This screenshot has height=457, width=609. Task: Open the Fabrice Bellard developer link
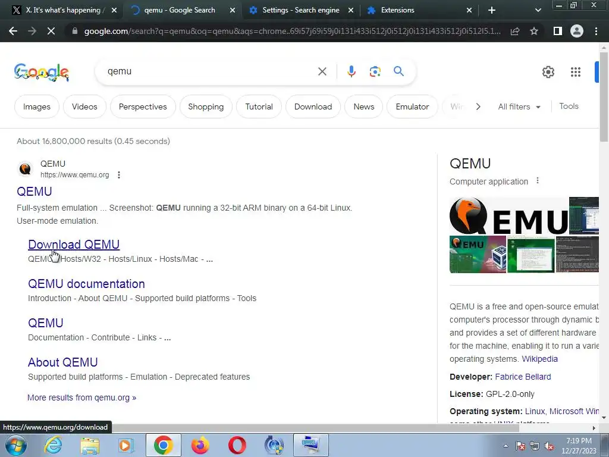523,377
